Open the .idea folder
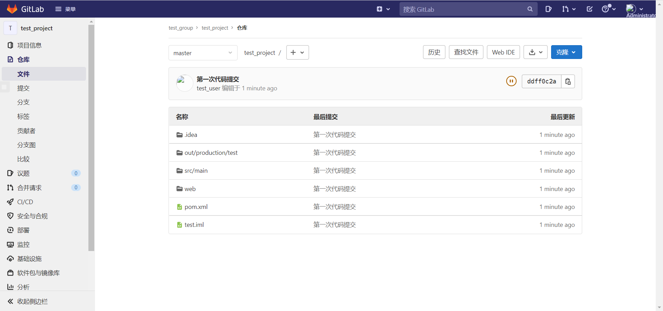This screenshot has height=311, width=663. (191, 135)
